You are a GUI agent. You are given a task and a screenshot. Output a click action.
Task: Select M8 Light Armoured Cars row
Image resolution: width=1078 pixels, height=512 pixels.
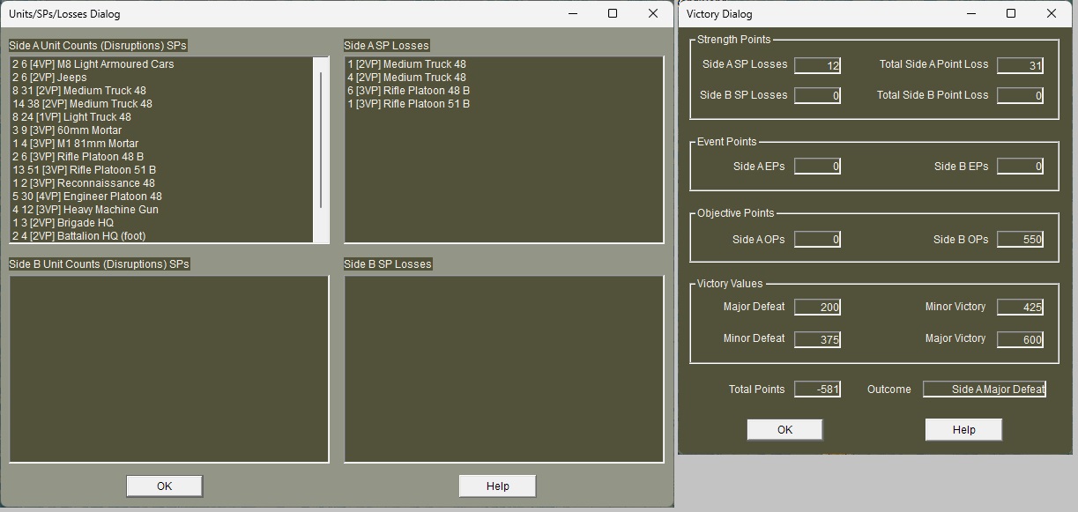point(162,64)
